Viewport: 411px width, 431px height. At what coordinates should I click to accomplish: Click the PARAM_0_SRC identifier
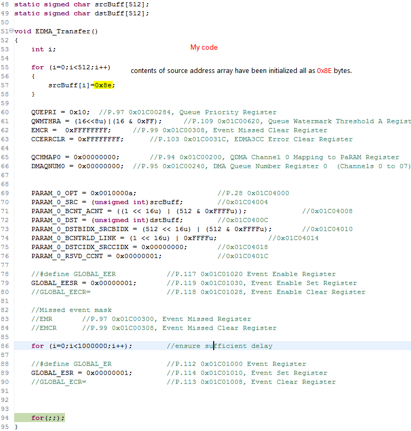tap(54, 202)
